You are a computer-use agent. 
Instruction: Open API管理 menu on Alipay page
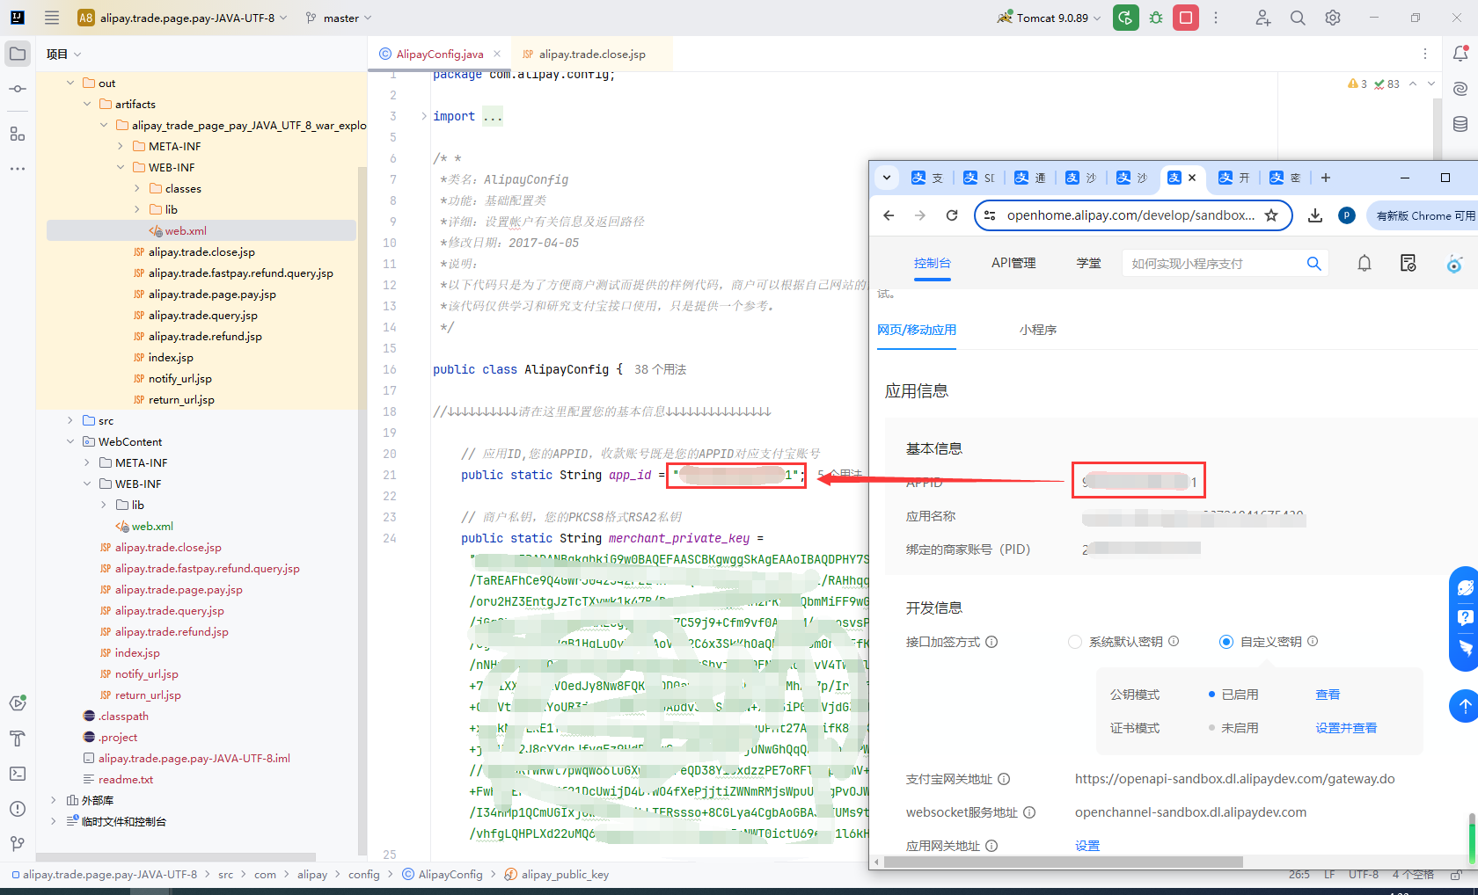(x=1013, y=263)
